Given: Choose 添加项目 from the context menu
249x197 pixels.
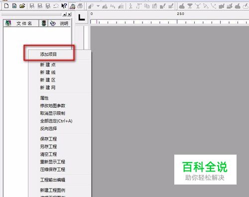Looking at the screenshot, I should click(48, 54).
